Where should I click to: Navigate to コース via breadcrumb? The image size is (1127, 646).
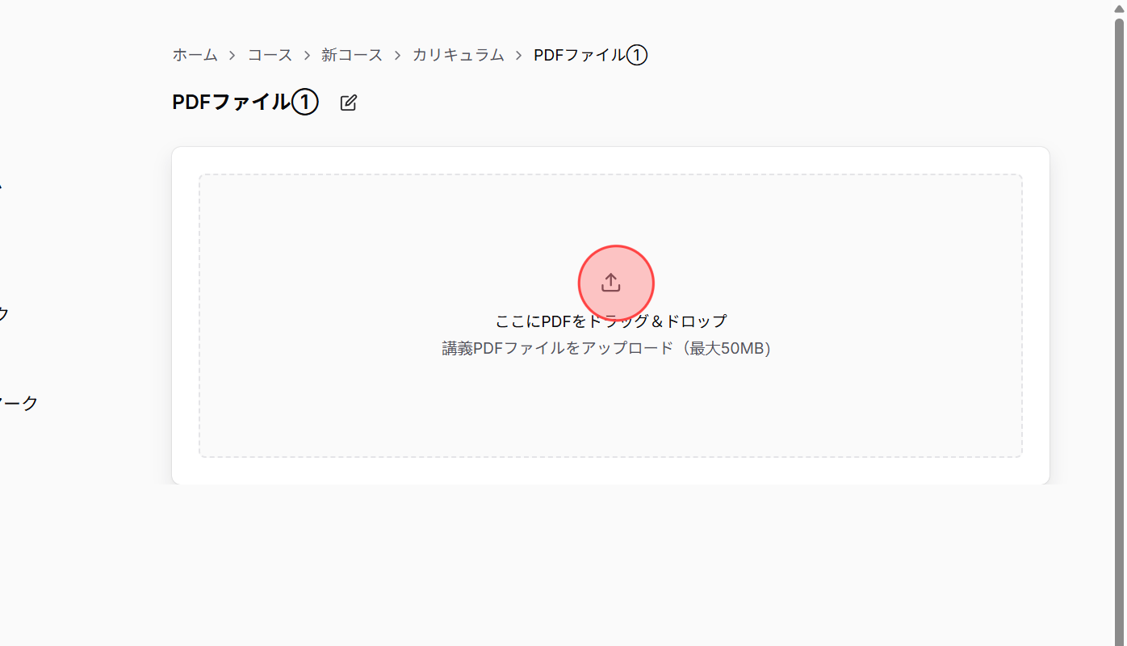[x=270, y=55]
